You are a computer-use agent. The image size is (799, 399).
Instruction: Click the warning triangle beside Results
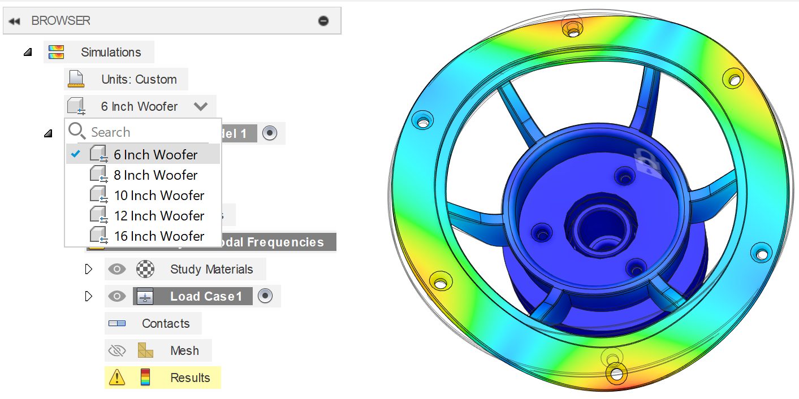116,378
